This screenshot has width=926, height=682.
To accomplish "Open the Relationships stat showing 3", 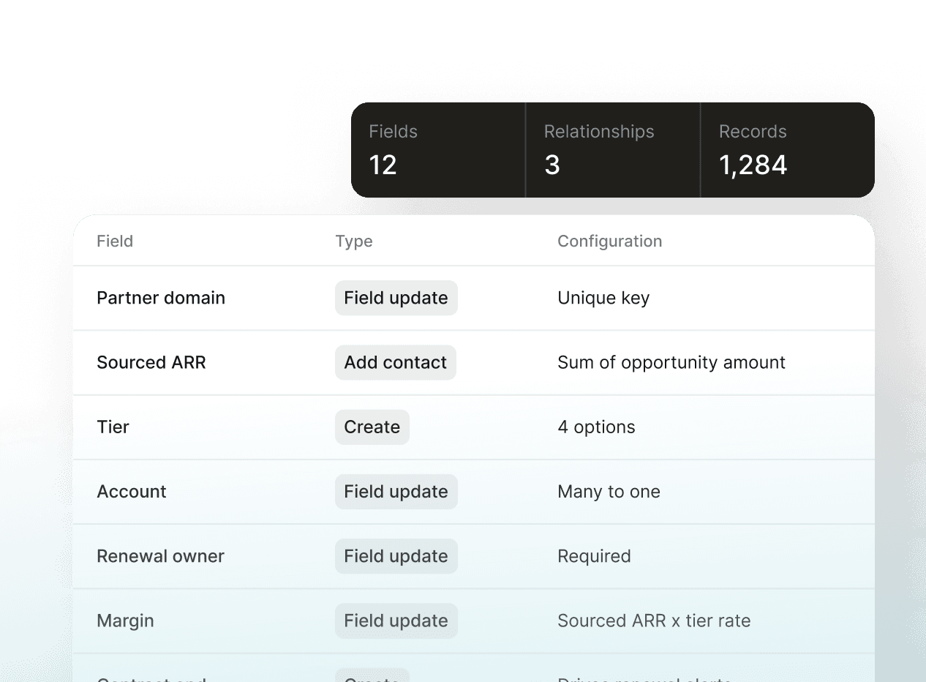I will tap(613, 150).
